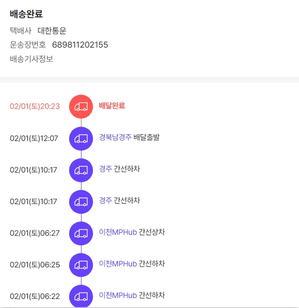
Task: Open the 이천MPHub link in the 간선상차 row
Action: pyautogui.click(x=118, y=232)
